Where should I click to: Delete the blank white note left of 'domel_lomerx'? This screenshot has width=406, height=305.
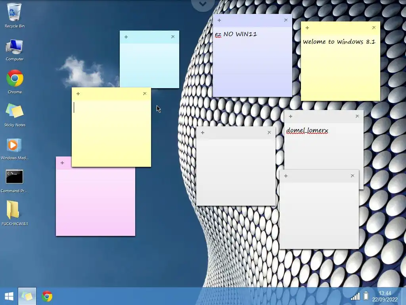[x=269, y=133]
